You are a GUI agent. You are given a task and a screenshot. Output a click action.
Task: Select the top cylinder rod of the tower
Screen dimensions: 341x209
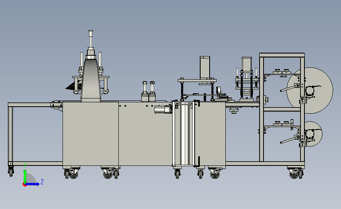coord(91,38)
